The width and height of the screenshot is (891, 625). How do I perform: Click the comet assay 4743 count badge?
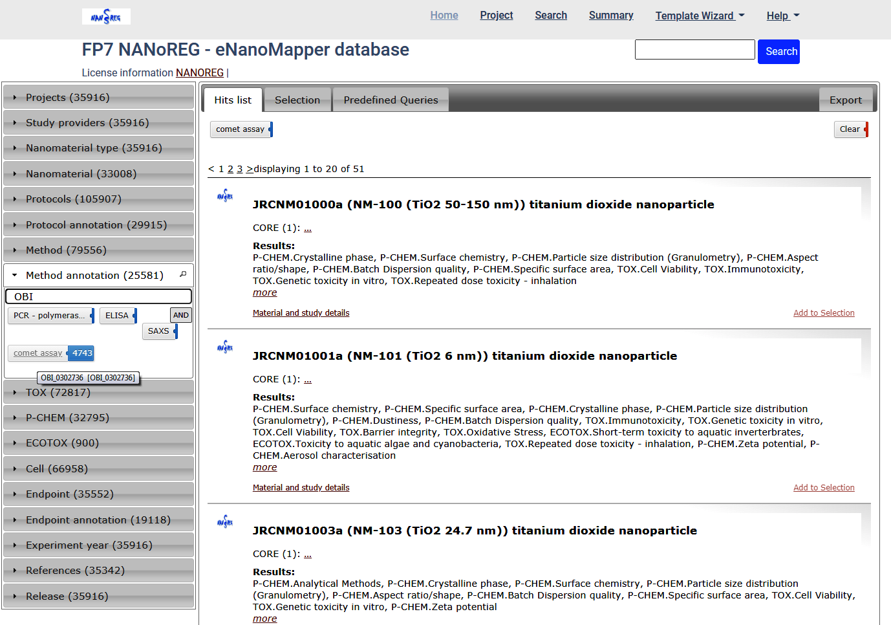coord(82,353)
